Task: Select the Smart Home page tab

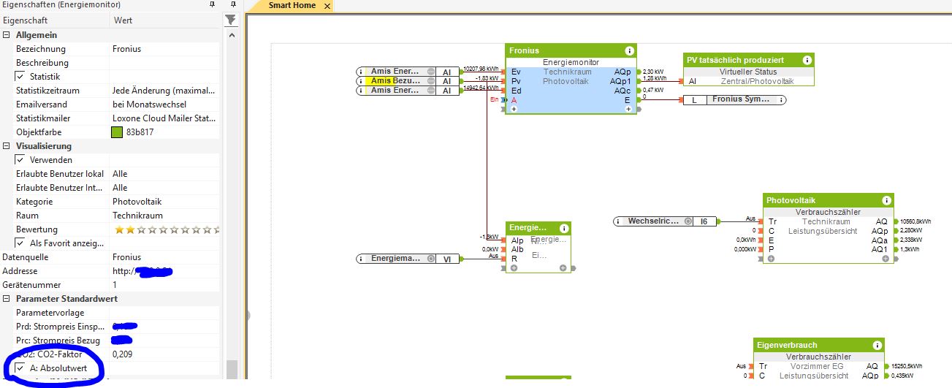Action: 292,6
